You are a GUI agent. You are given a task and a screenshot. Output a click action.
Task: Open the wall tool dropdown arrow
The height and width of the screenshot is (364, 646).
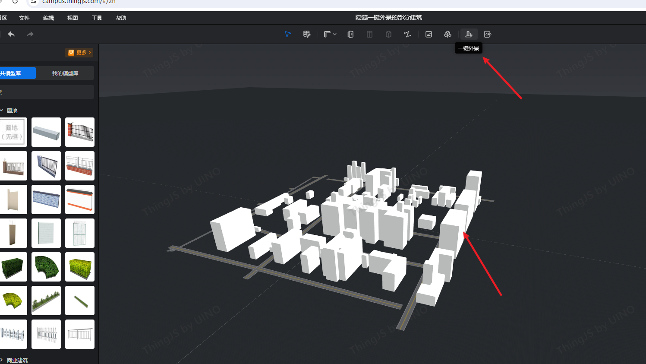point(335,34)
